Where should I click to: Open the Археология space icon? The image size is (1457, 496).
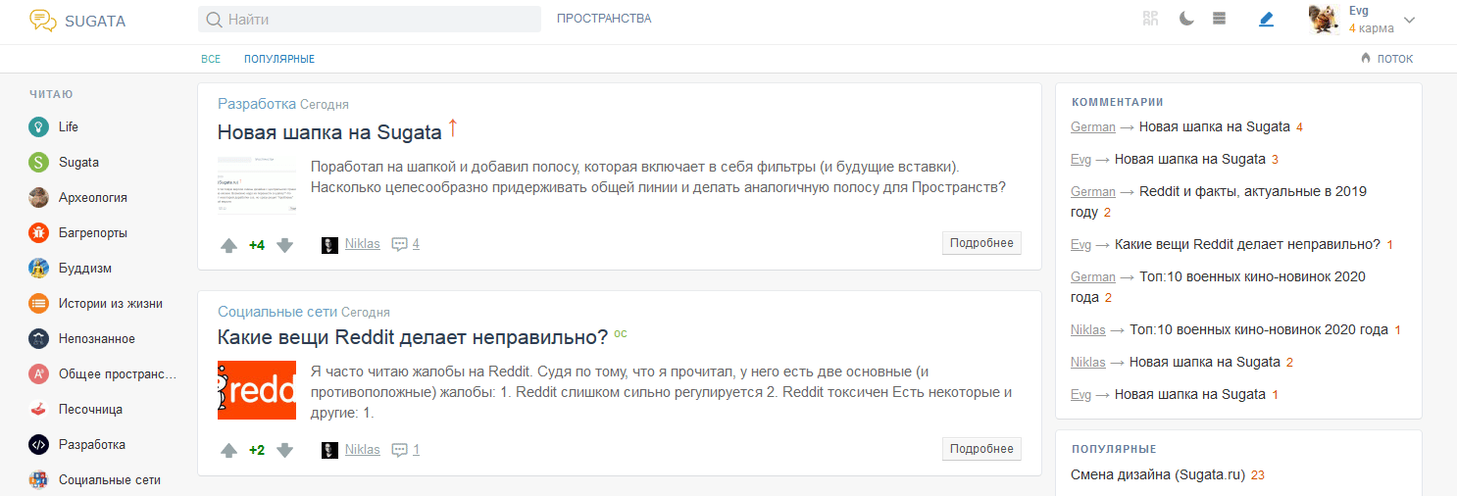(x=38, y=197)
